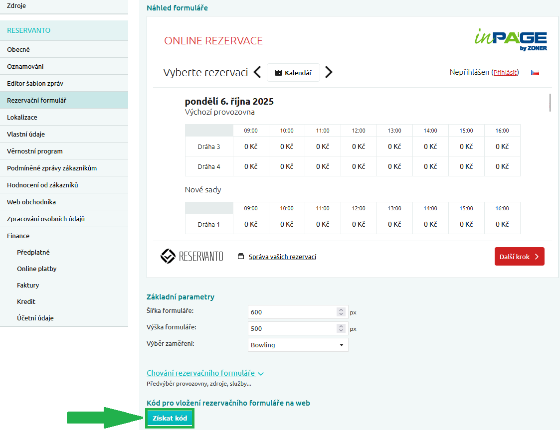Viewport: 560px width, 430px height.
Task: Click into the Šířka formuláře input field
Action: click(292, 312)
